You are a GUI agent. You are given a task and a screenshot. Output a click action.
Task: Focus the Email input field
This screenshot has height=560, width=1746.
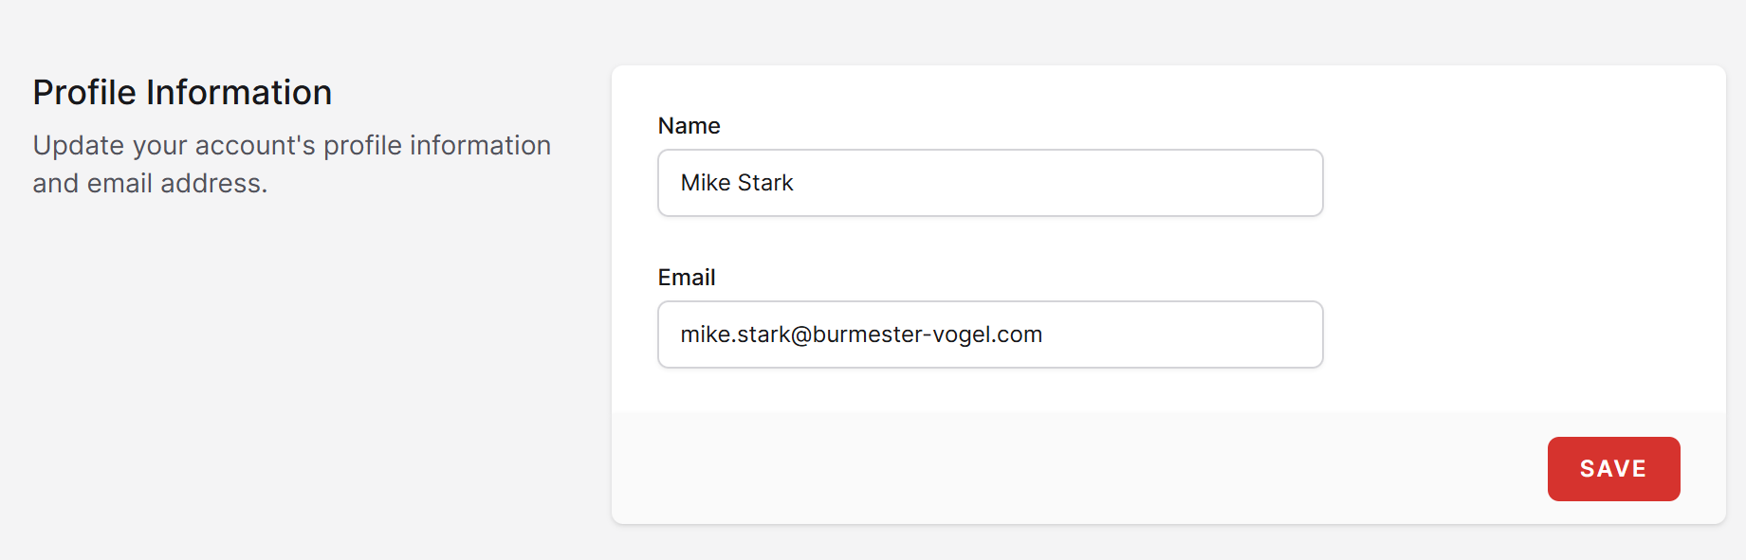tap(989, 334)
